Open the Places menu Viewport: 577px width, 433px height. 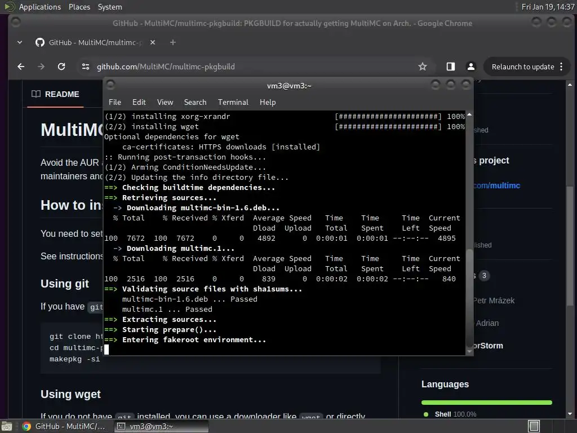click(x=79, y=7)
